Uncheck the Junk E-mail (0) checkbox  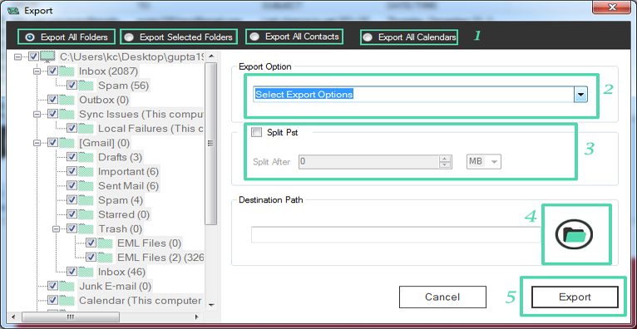pyautogui.click(x=53, y=286)
